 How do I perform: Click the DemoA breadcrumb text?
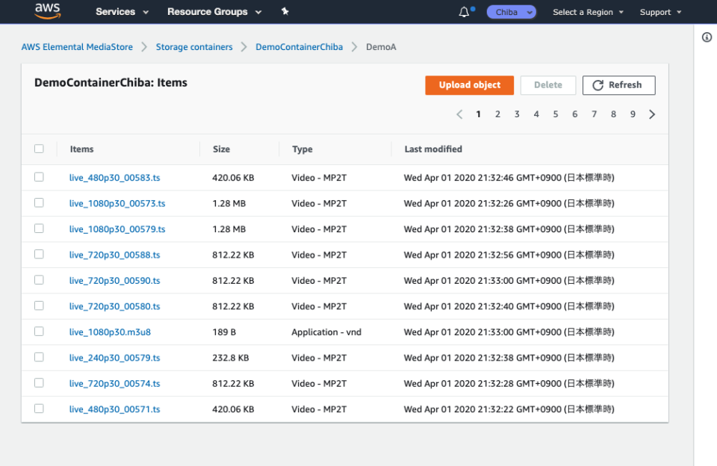point(381,47)
